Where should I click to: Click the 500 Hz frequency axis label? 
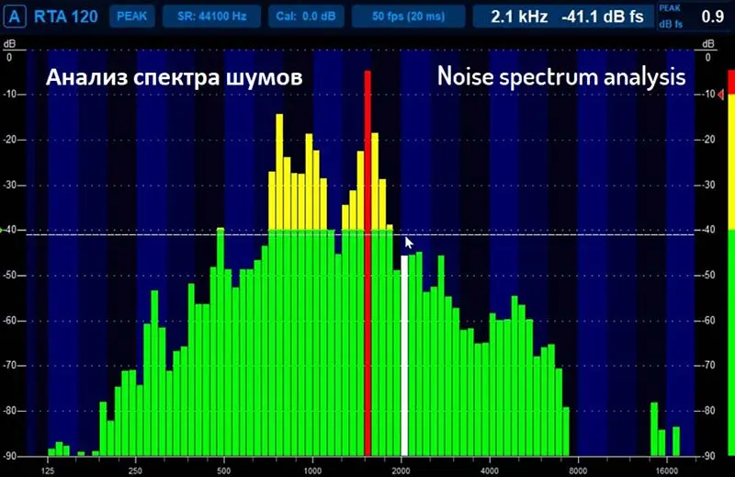click(x=224, y=471)
